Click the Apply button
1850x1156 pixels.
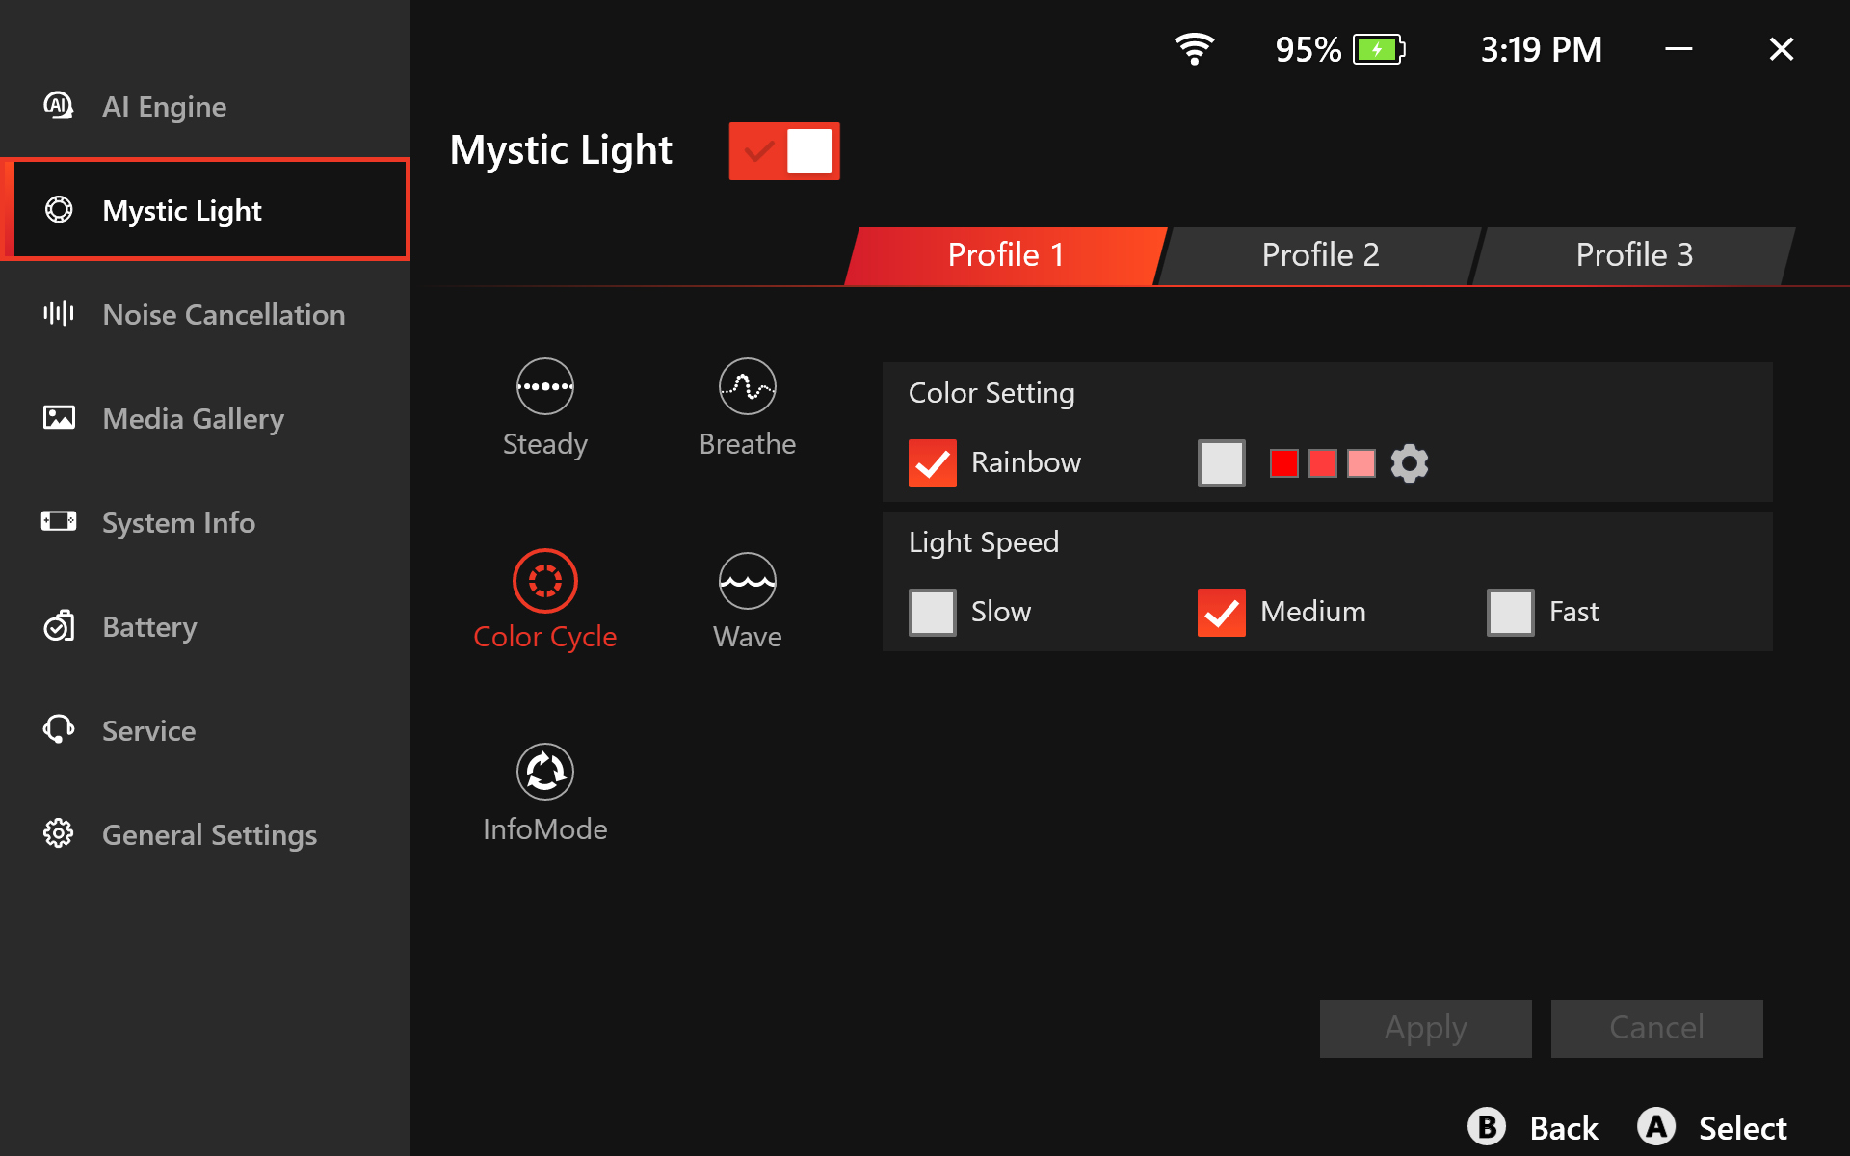[1426, 1029]
